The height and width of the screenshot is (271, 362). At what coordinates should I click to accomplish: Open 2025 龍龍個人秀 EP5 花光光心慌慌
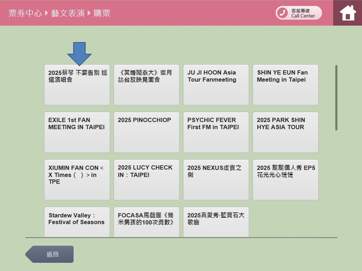pyautogui.click(x=285, y=180)
